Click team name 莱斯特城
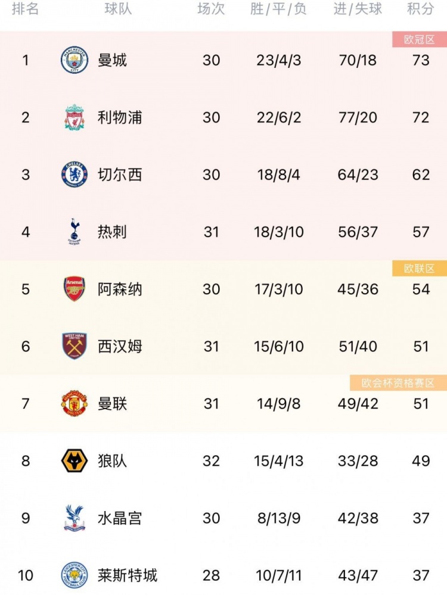Image resolution: width=447 pixels, height=595 pixels. [x=127, y=575]
